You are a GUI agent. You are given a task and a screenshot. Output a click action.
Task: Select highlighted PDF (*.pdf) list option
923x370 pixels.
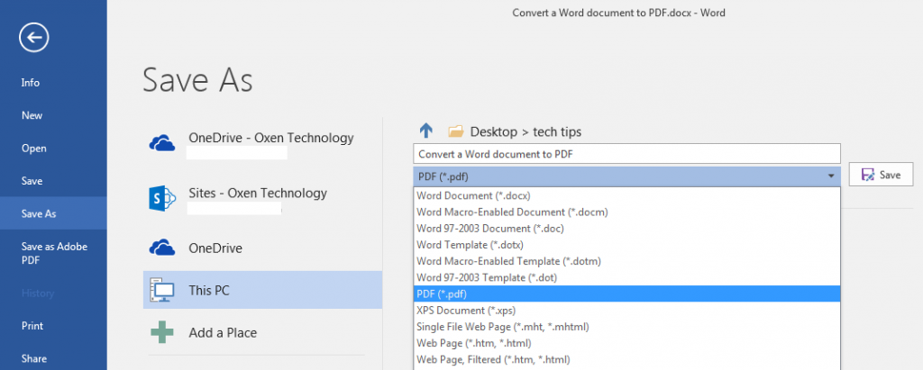(626, 293)
